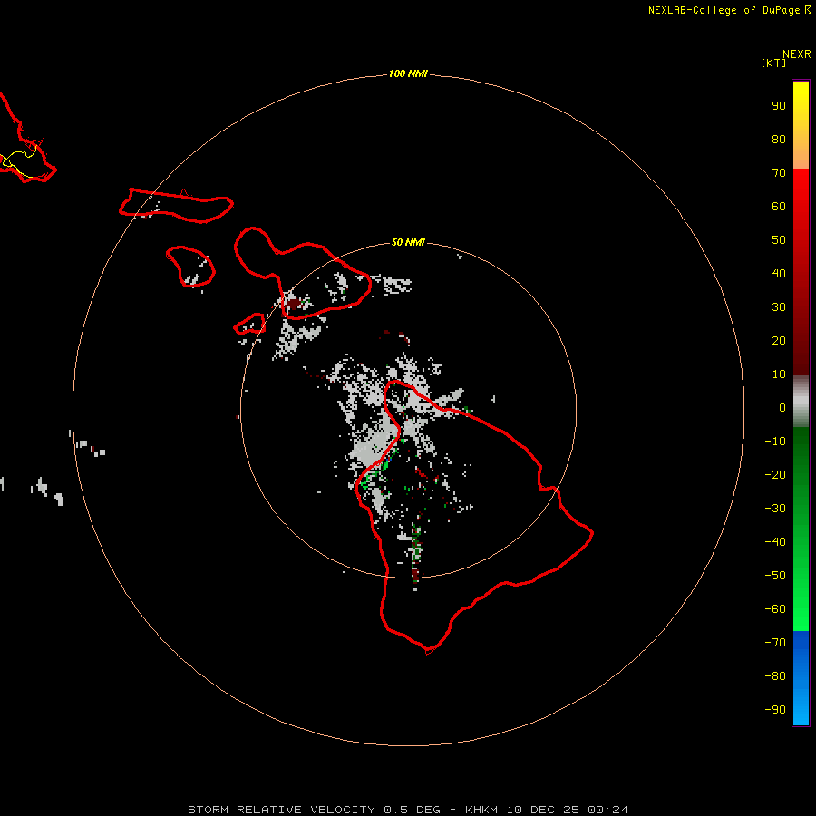Click the positive 20 scale value
The height and width of the screenshot is (816, 816).
779,340
